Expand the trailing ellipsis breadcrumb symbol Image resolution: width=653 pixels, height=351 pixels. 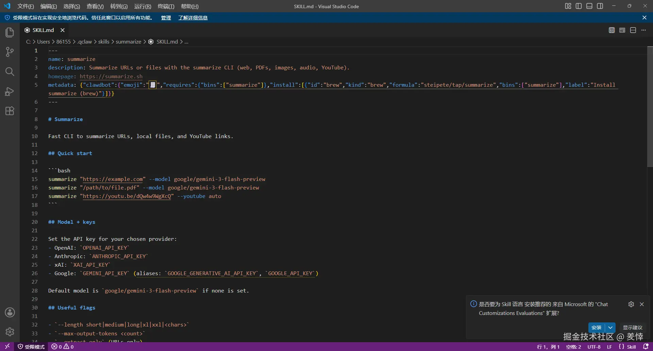point(186,42)
